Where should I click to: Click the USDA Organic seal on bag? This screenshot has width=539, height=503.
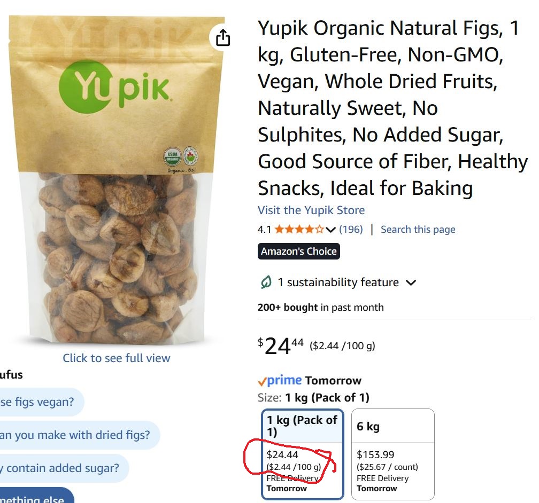pos(172,157)
